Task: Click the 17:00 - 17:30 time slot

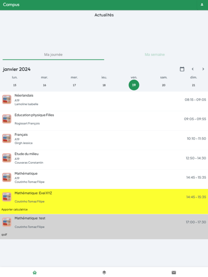Action: pos(196,222)
